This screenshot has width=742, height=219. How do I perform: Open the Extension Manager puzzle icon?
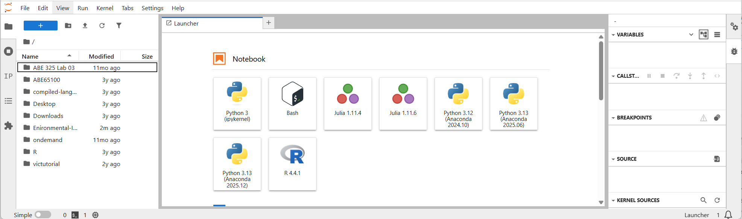(x=8, y=125)
